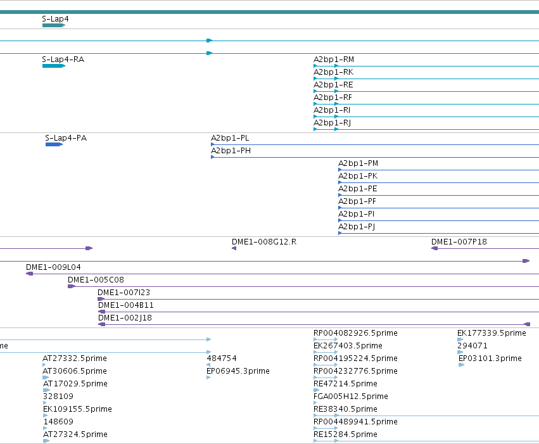Select EST AT27332.5prime
Screen dimensions: 539x444
coord(75,358)
